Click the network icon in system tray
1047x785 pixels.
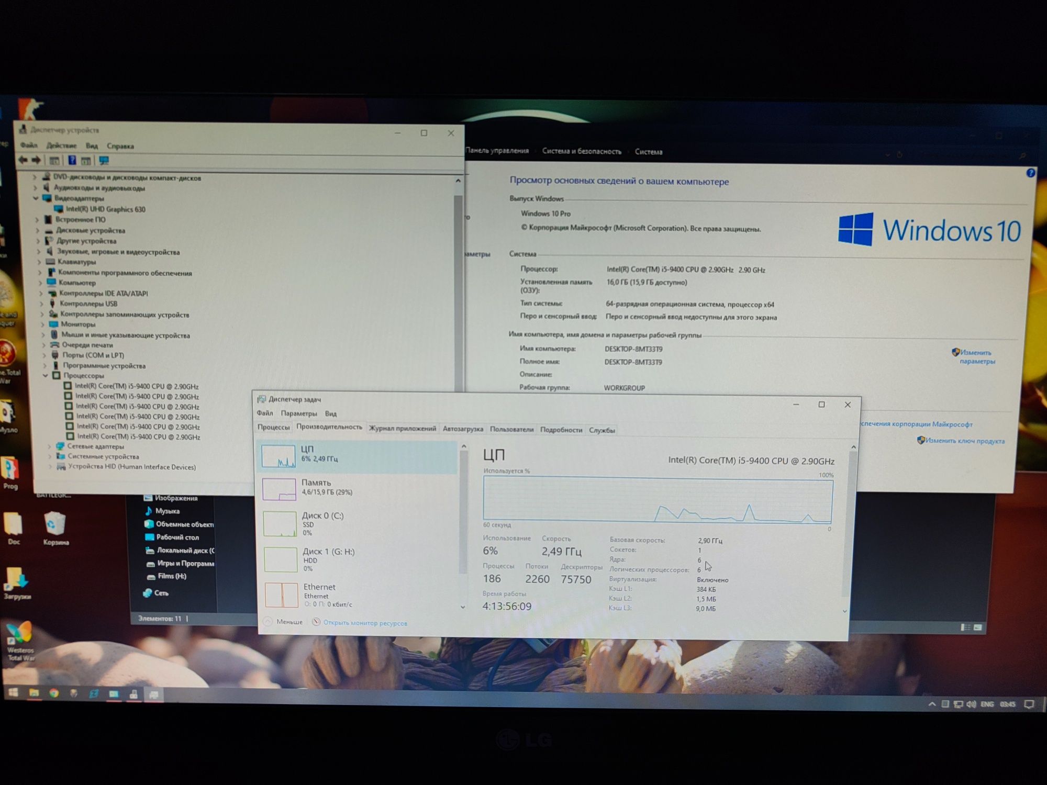[x=958, y=704]
